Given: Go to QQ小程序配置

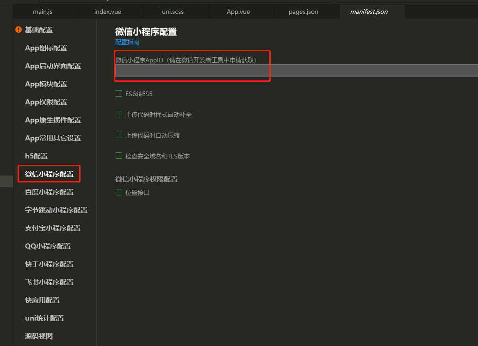Looking at the screenshot, I should tap(48, 246).
